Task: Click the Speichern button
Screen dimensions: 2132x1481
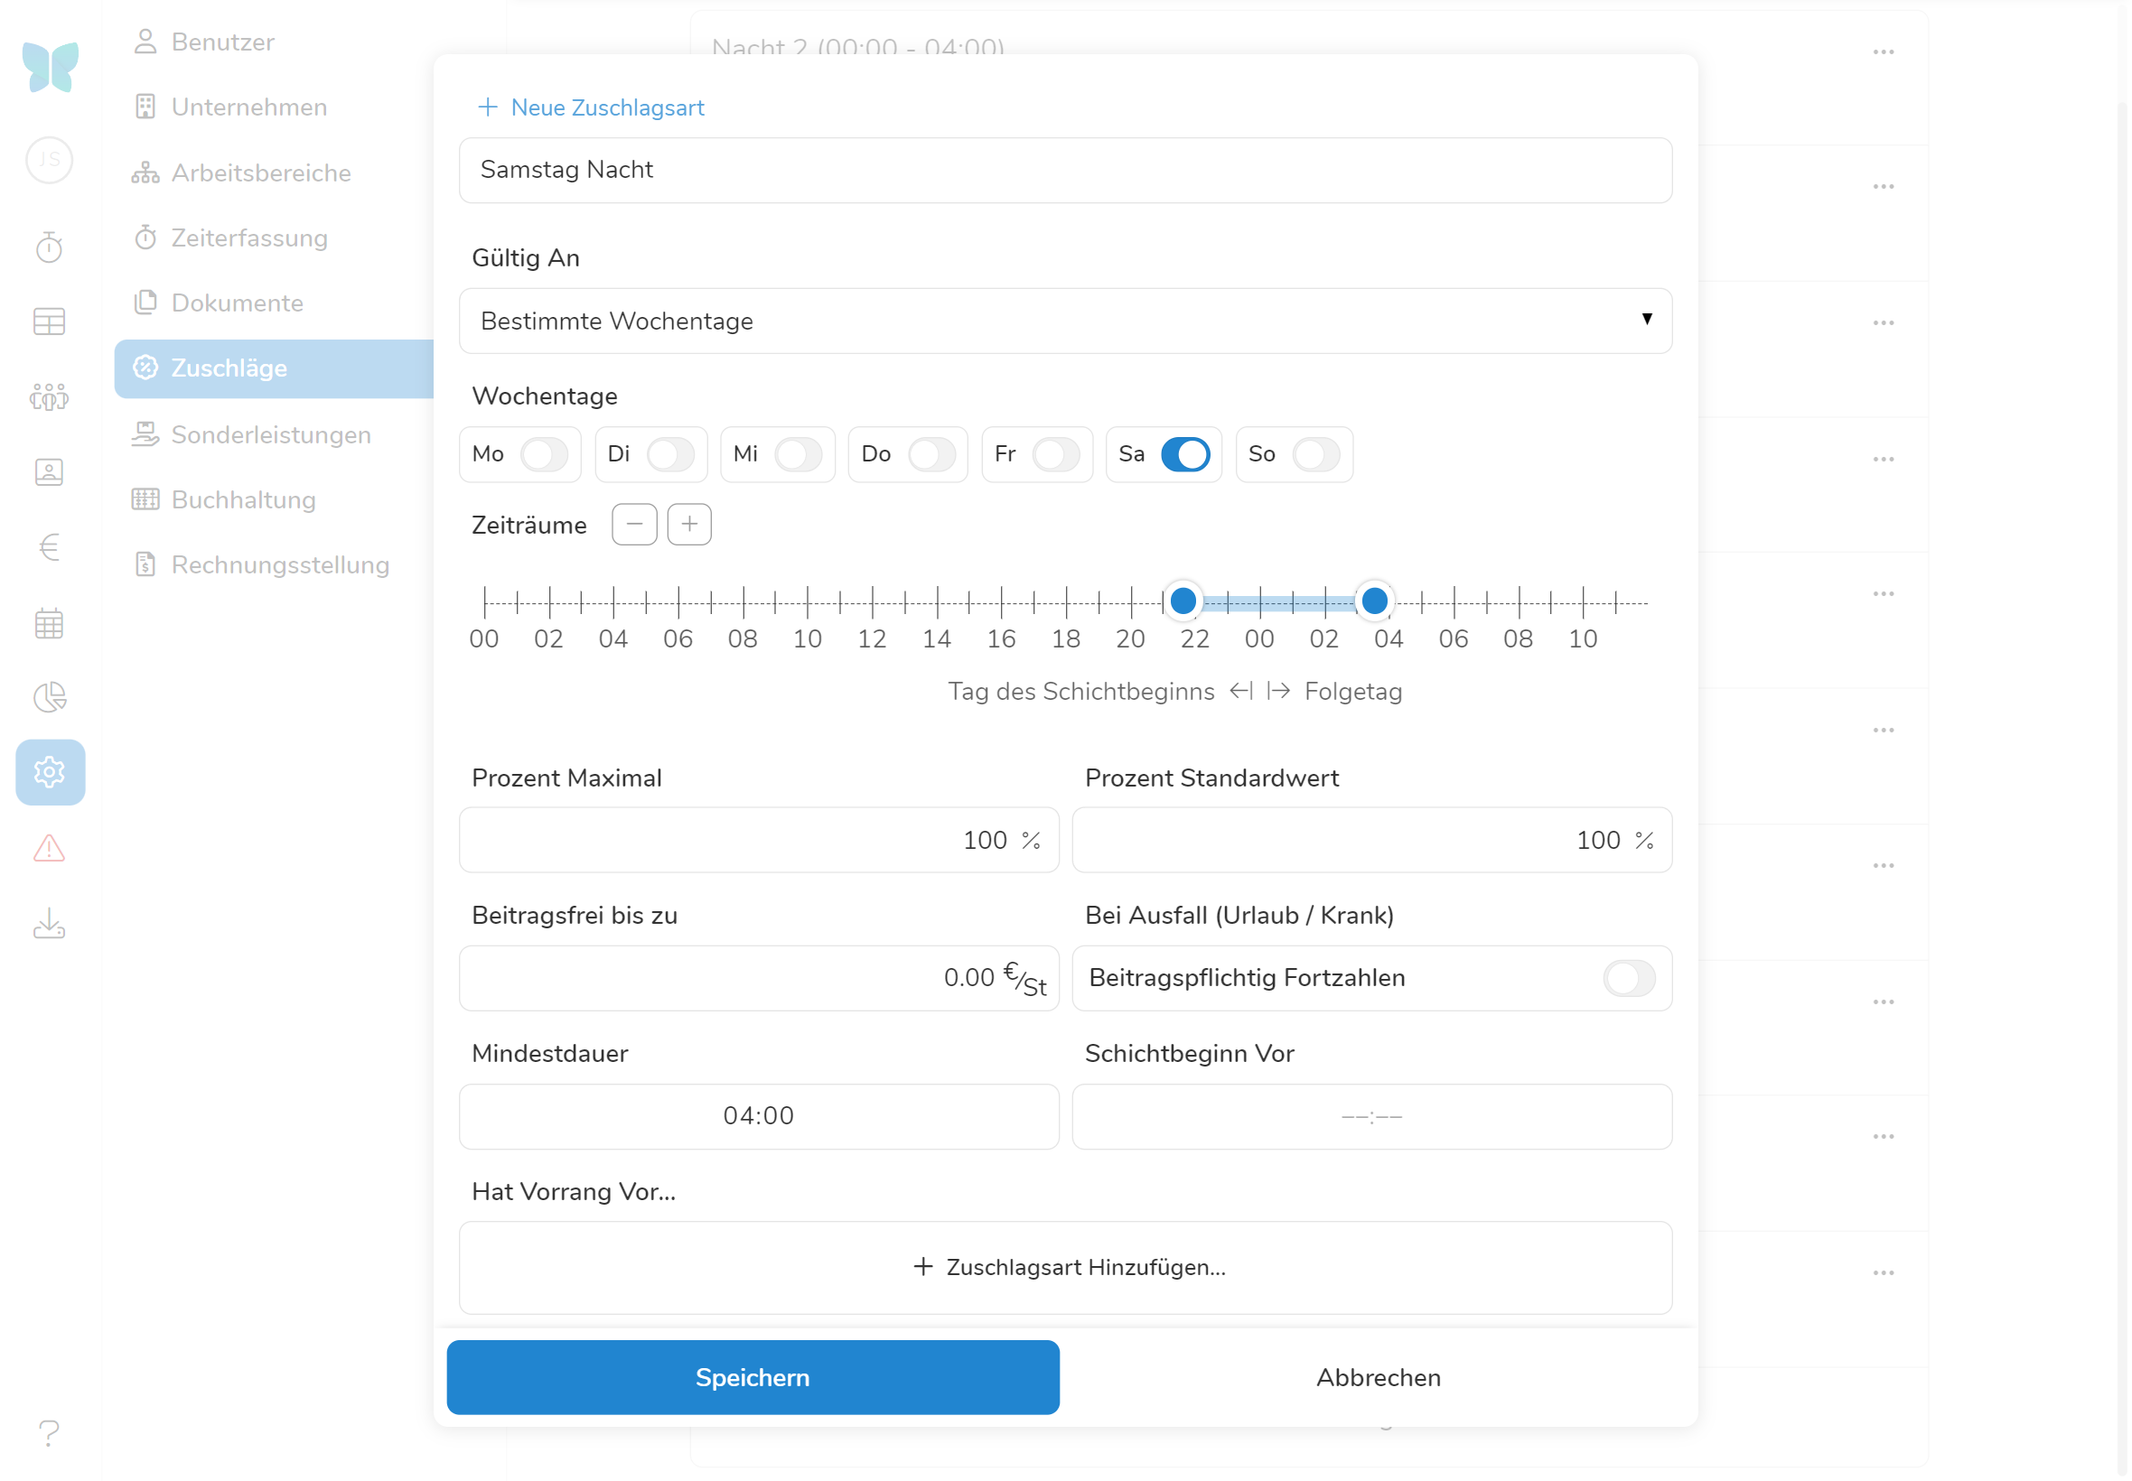Action: (753, 1378)
